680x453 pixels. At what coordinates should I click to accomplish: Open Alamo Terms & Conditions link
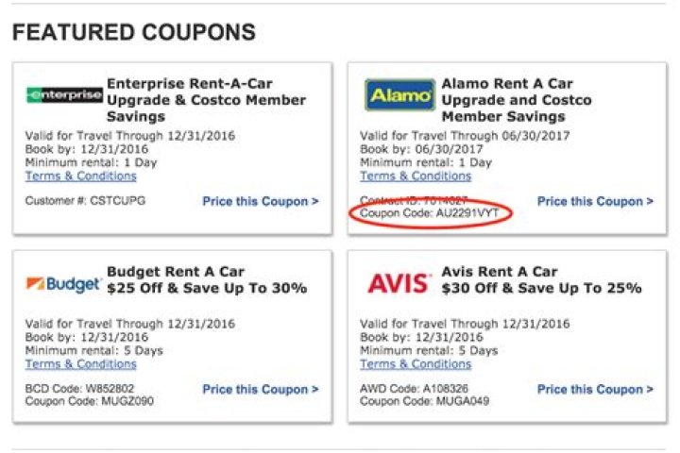[x=416, y=176]
